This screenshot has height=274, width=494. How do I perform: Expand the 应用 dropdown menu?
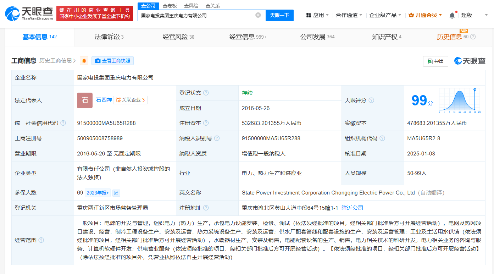coord(317,15)
